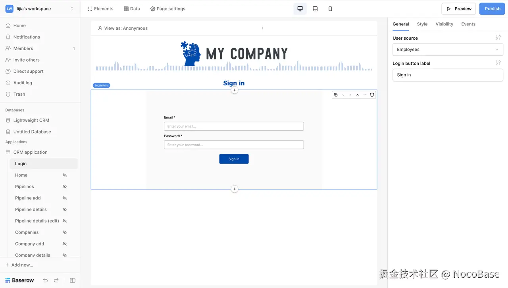Toggle visibility icon for Pipeline details

coord(65,210)
